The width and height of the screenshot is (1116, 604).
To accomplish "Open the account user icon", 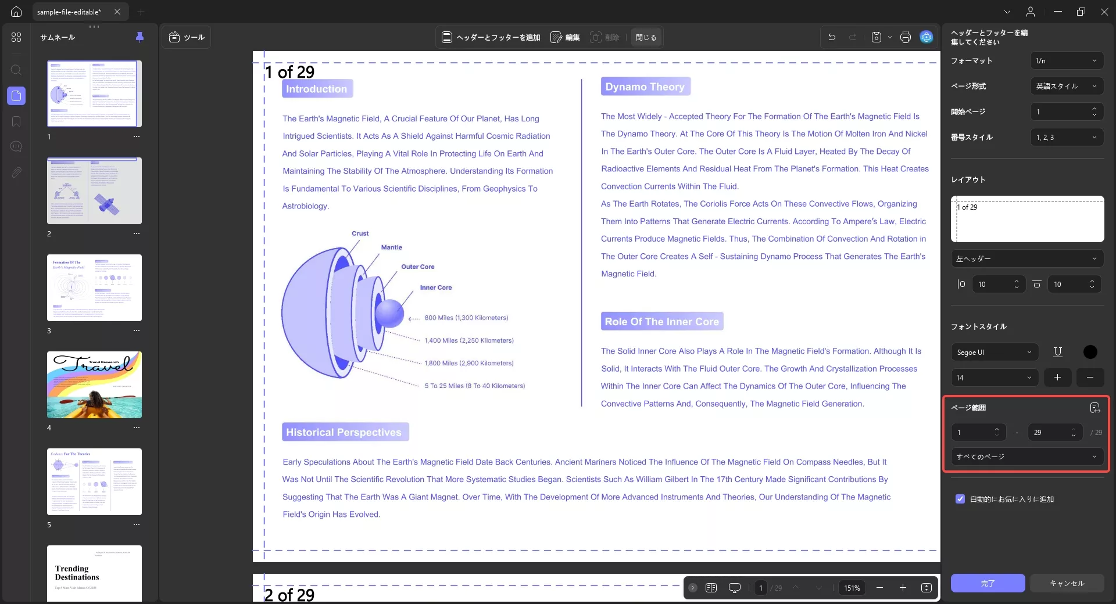I will [x=1031, y=12].
